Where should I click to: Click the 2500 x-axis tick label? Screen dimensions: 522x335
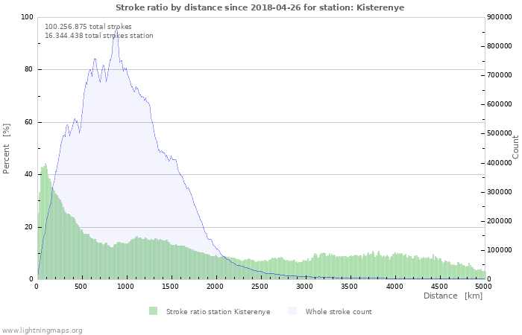click(x=260, y=287)
